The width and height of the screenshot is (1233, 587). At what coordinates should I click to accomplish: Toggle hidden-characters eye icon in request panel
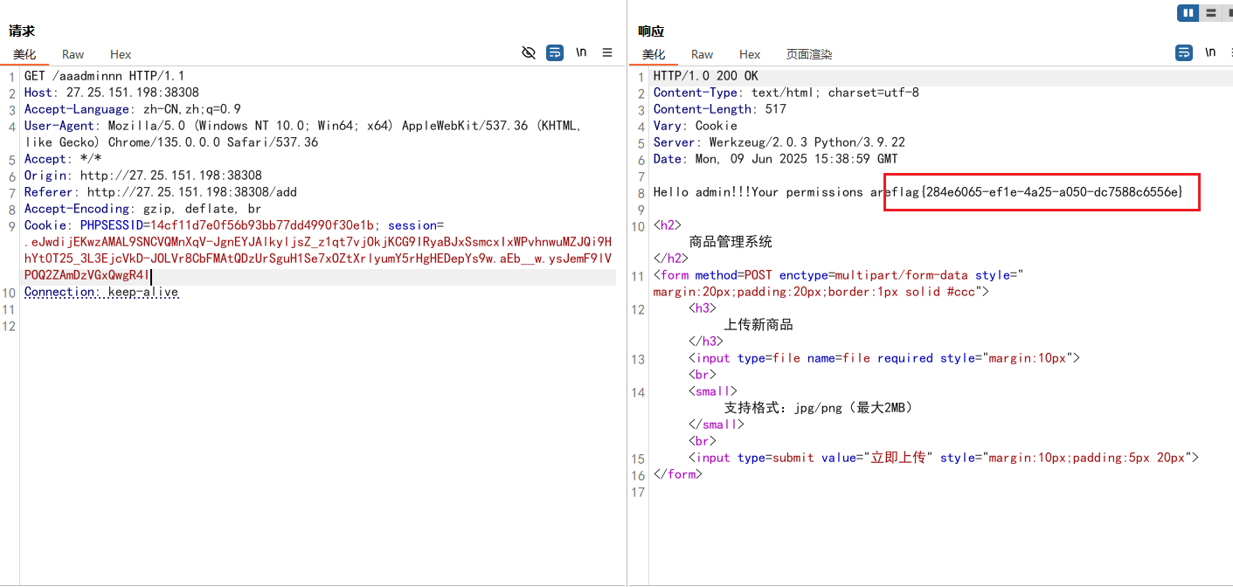[x=529, y=52]
